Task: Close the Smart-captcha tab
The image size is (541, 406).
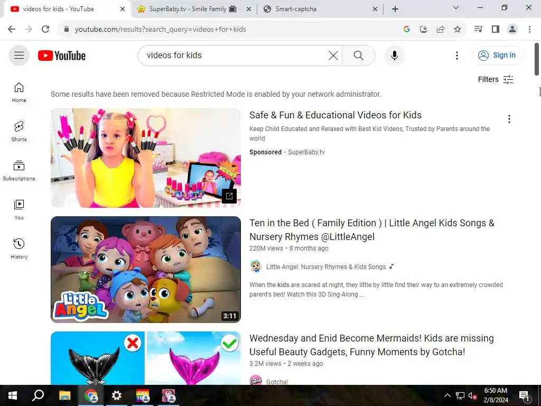Action: (375, 10)
